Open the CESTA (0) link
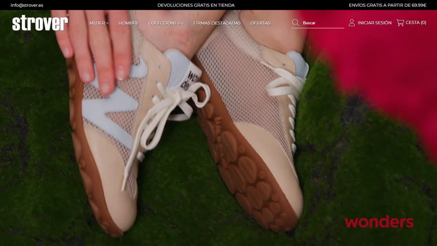This screenshot has height=246, width=437. click(416, 23)
